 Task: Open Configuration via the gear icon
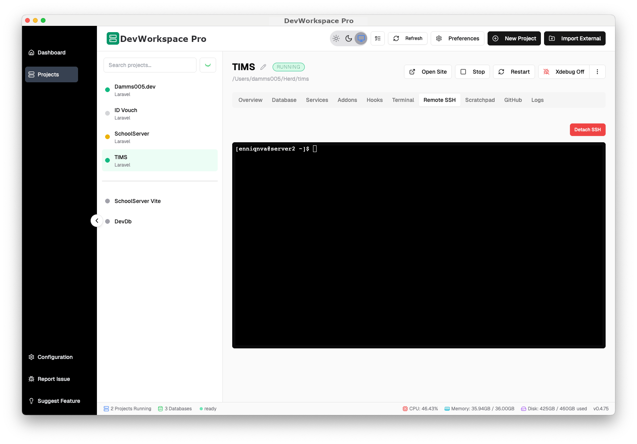tap(31, 357)
